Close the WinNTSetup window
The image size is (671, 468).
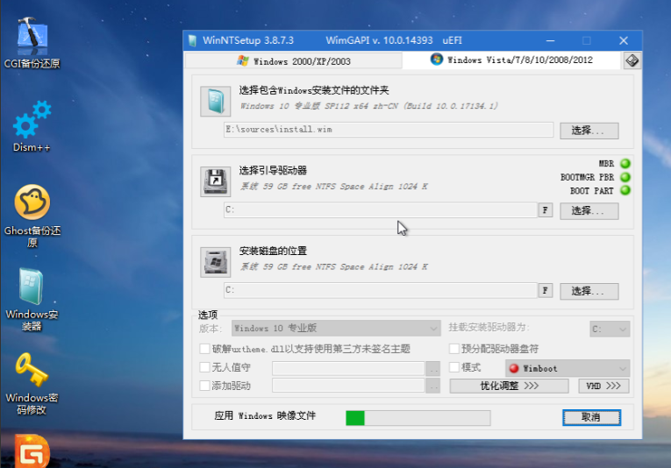624,40
